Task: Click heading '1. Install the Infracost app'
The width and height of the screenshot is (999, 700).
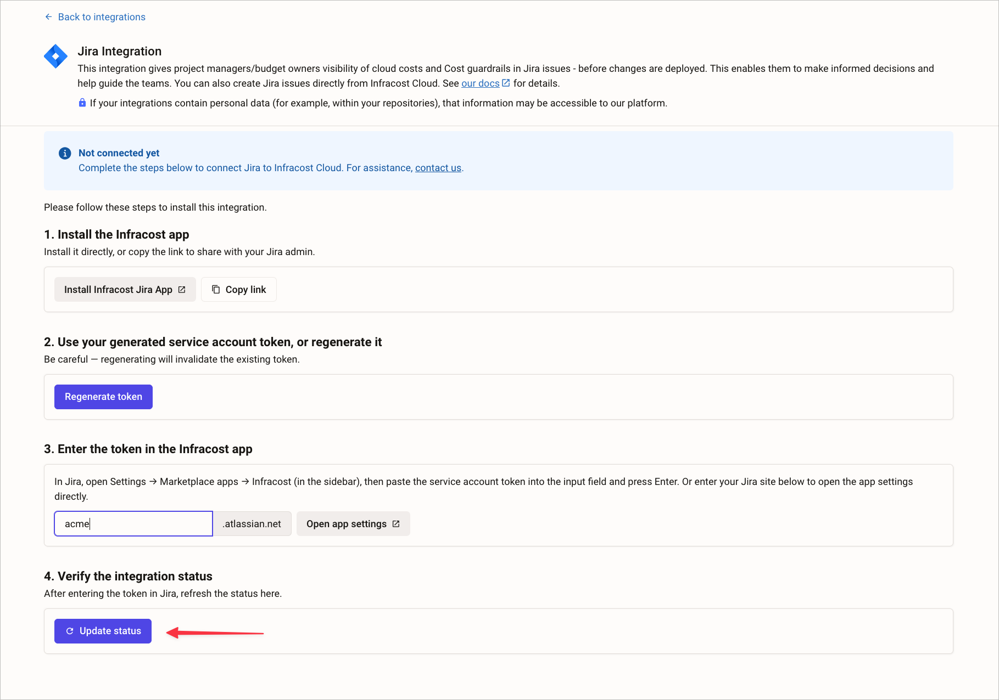Action: click(116, 235)
